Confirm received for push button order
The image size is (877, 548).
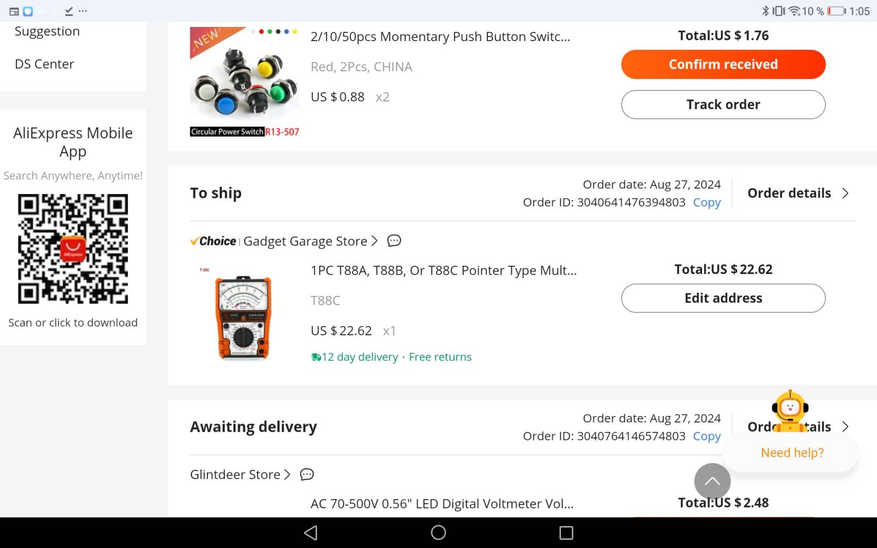pyautogui.click(x=723, y=64)
